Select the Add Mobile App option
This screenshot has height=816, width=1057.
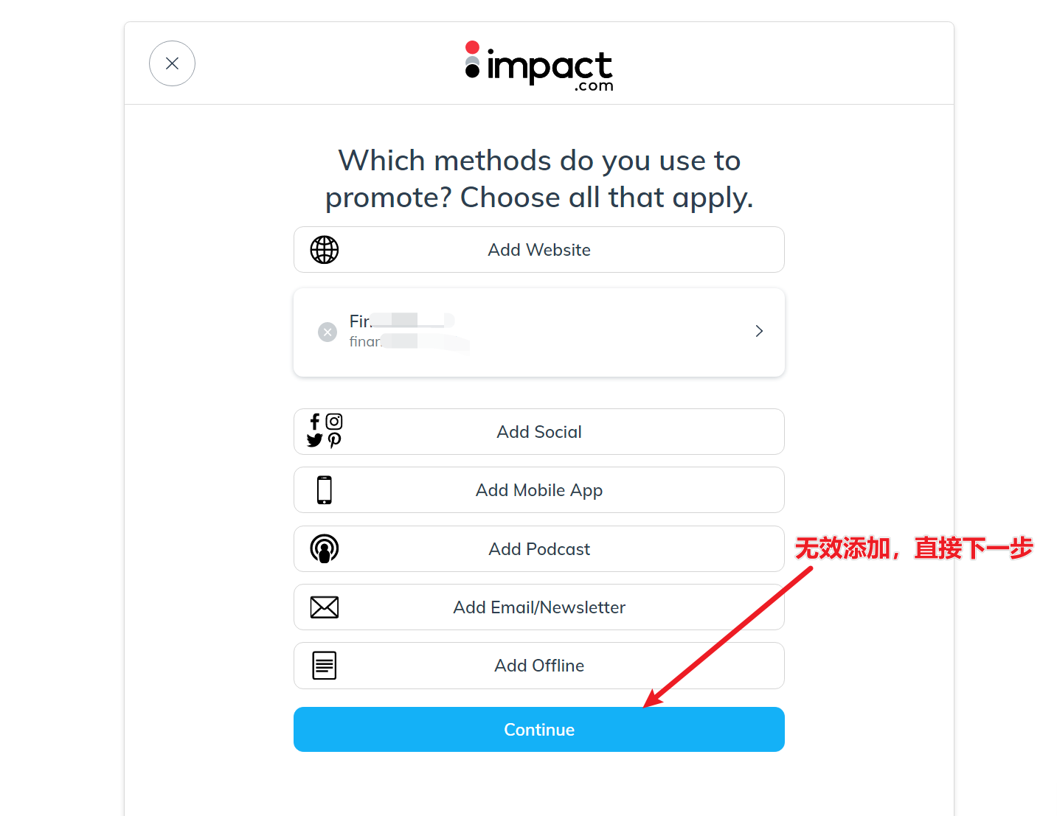pyautogui.click(x=539, y=490)
